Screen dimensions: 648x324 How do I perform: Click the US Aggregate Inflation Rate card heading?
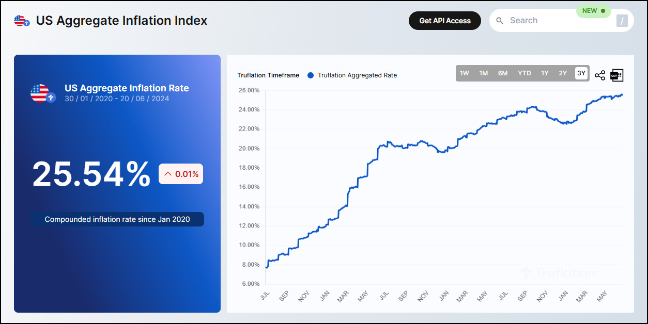click(x=127, y=88)
